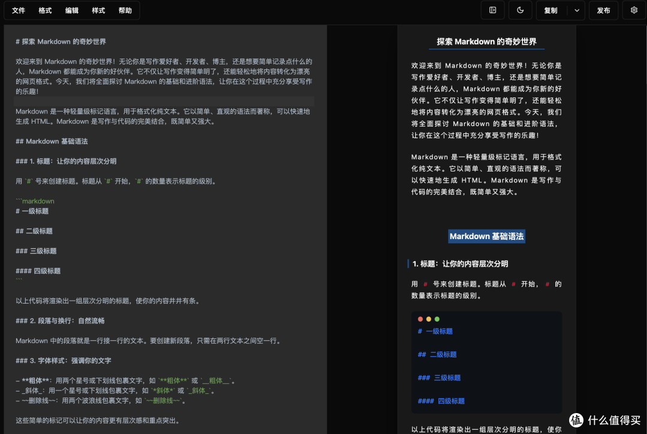Click editor paragraph 'Markdown 是一种轻量级标记语言'
This screenshot has height=434, width=647.
tap(162, 117)
